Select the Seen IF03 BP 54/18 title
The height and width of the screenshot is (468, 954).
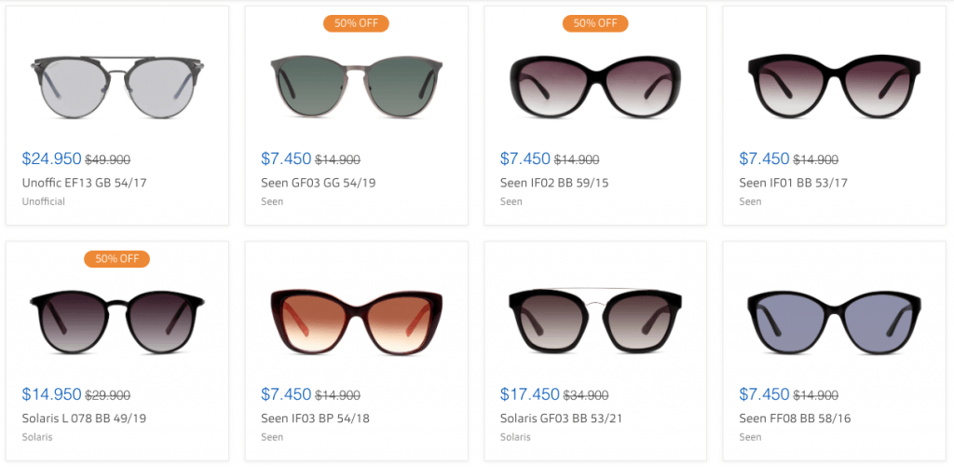[316, 419]
